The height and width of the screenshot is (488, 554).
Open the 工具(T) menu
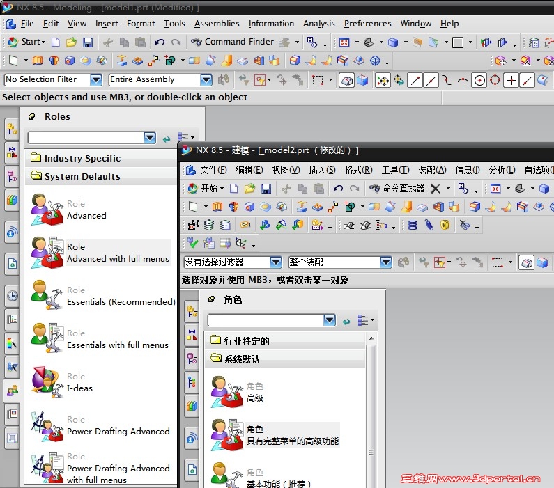point(395,171)
